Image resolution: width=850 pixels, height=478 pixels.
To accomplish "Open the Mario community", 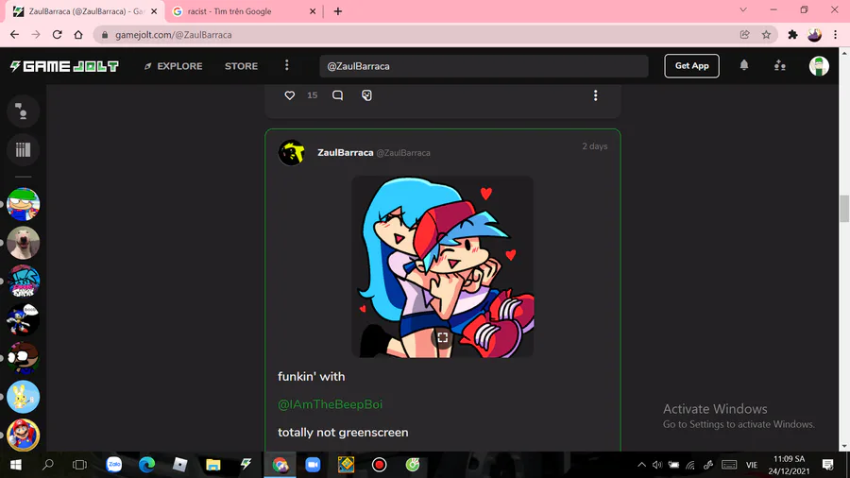I will (23, 435).
